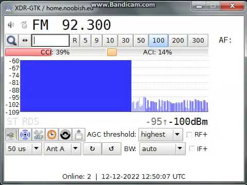247x185 pixels.
Task: Select the 200 kHz tuning step
Action: pyautogui.click(x=178, y=41)
